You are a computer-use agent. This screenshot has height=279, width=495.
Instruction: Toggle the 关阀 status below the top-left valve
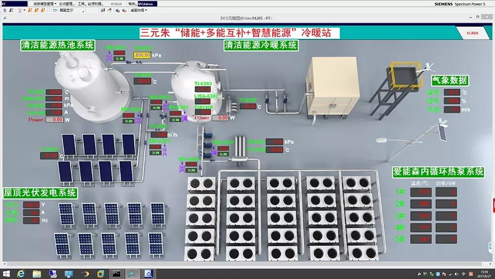[x=119, y=58]
